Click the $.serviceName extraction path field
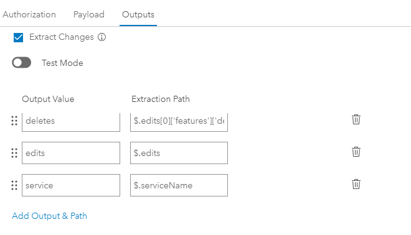 tap(179, 185)
